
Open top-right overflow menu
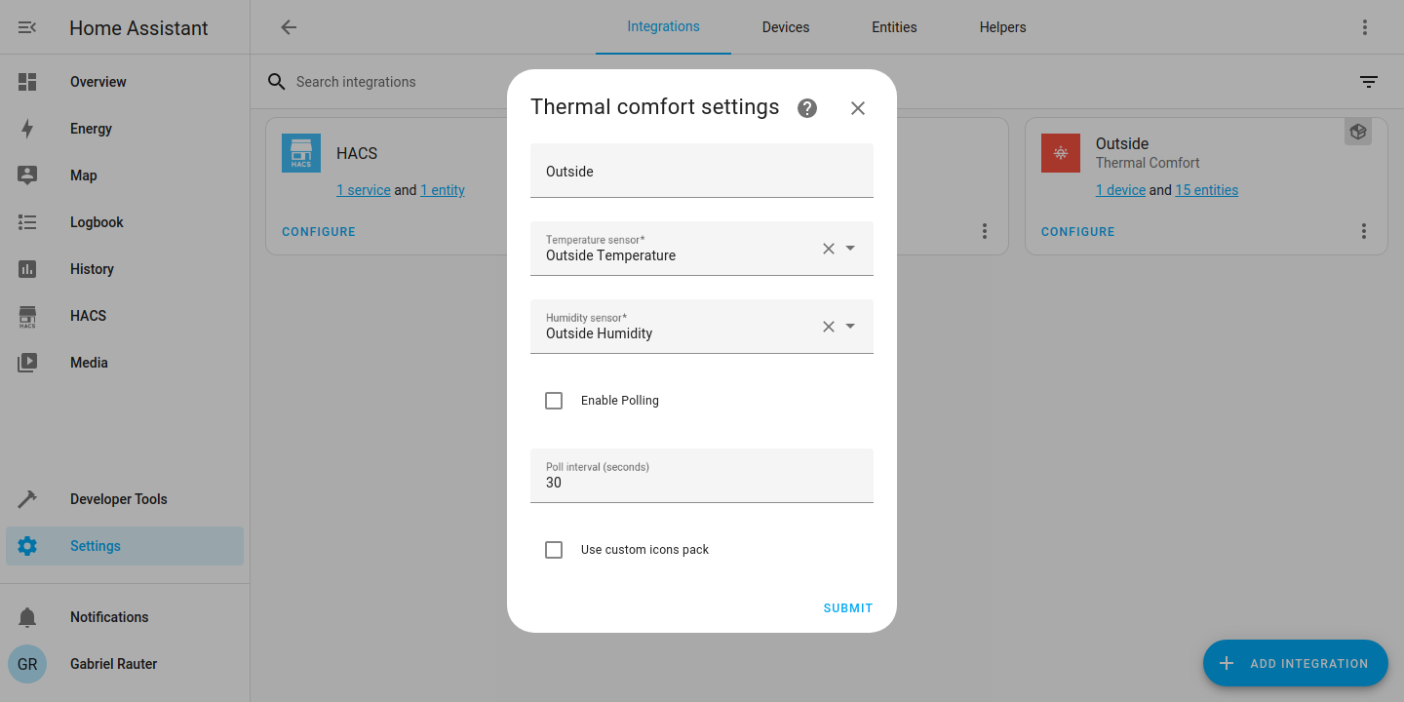click(1365, 27)
